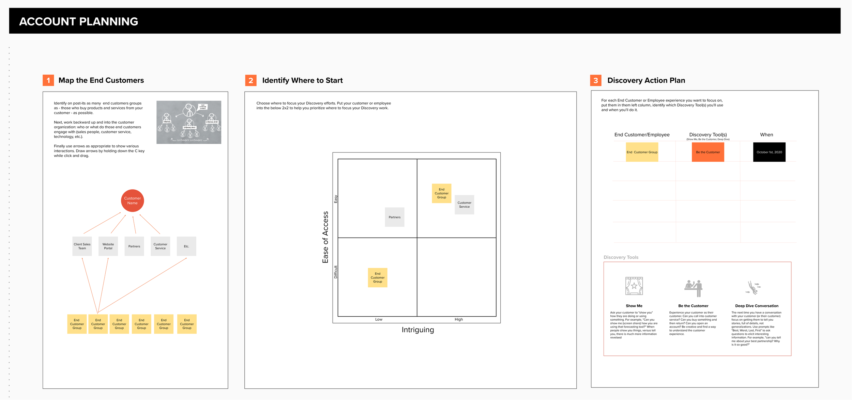Image resolution: width=852 pixels, height=400 pixels.
Task: Click the Deep Dive Conversation diver icon
Action: 754,288
